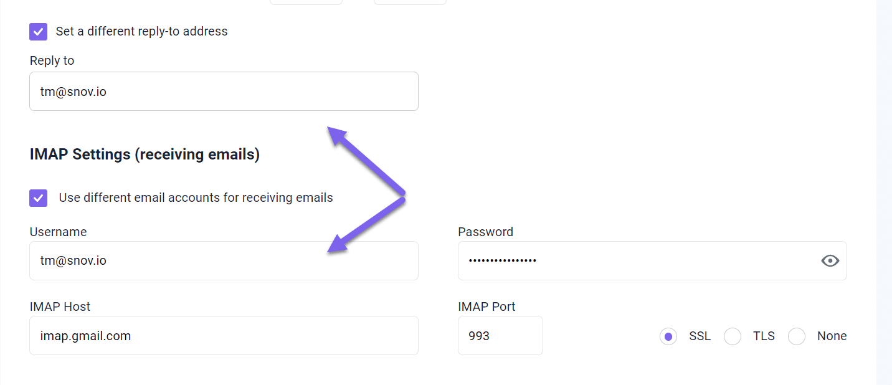The image size is (892, 385).
Task: Click the Username label above the field
Action: point(58,231)
